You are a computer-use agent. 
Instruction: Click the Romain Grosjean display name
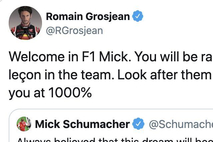click(x=88, y=16)
